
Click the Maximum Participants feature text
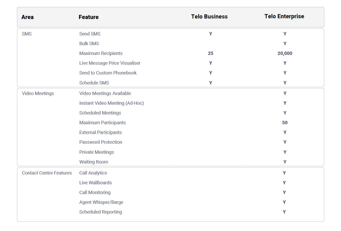[102, 123]
